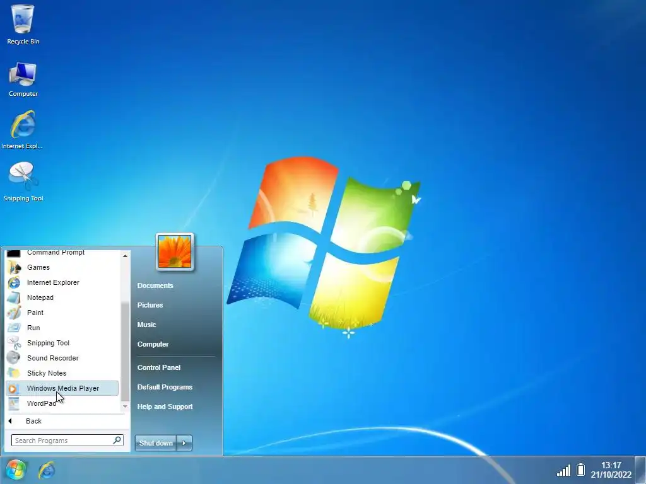Click the Shut down button
This screenshot has width=646, height=484.
point(156,443)
